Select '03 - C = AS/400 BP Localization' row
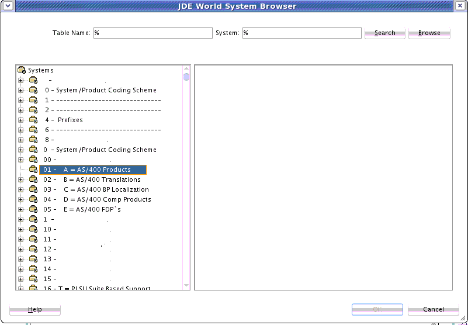Image resolution: width=468 pixels, height=325 pixels. pyautogui.click(x=96, y=189)
